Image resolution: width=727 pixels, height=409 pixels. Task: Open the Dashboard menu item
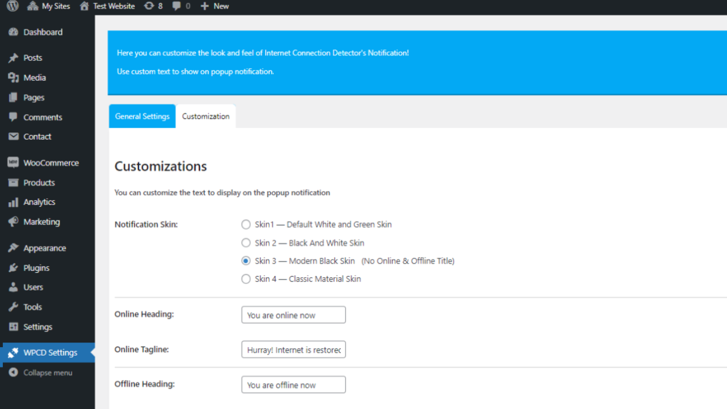tap(43, 32)
